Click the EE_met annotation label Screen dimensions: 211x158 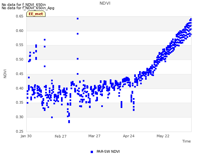[36, 14]
